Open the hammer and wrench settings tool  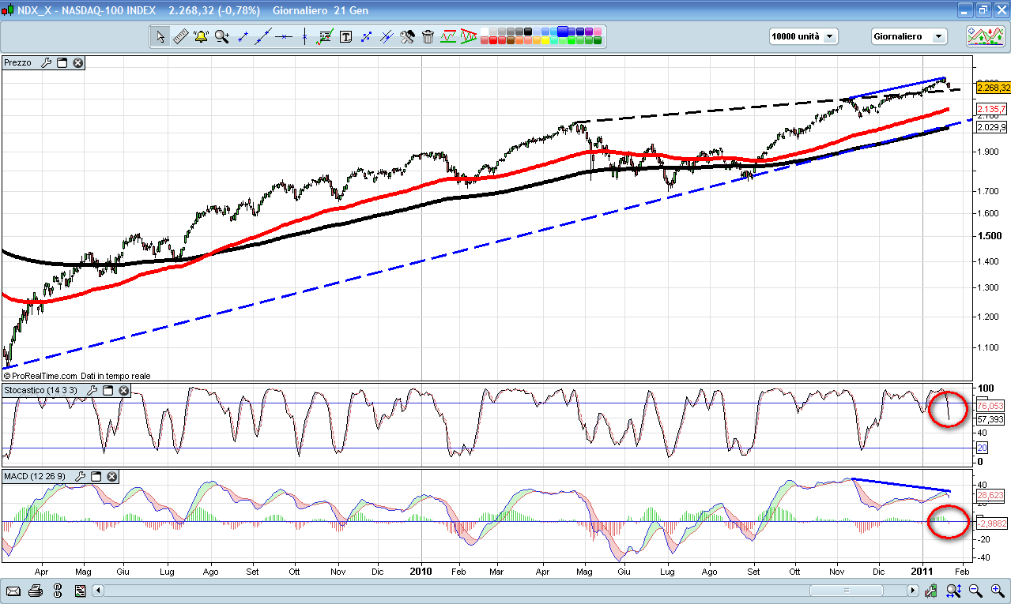[x=407, y=36]
